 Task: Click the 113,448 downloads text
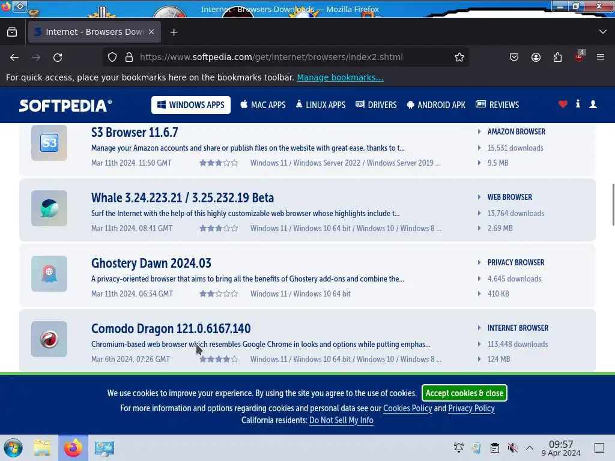(x=517, y=345)
